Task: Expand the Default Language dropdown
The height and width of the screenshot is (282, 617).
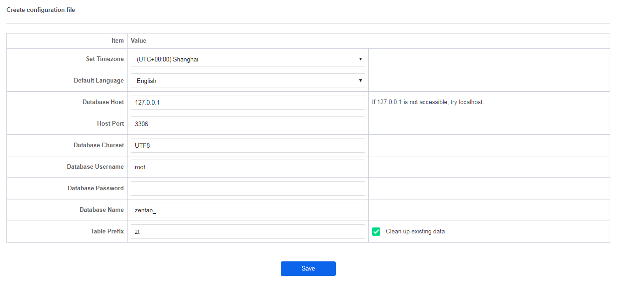Action: pyautogui.click(x=248, y=81)
